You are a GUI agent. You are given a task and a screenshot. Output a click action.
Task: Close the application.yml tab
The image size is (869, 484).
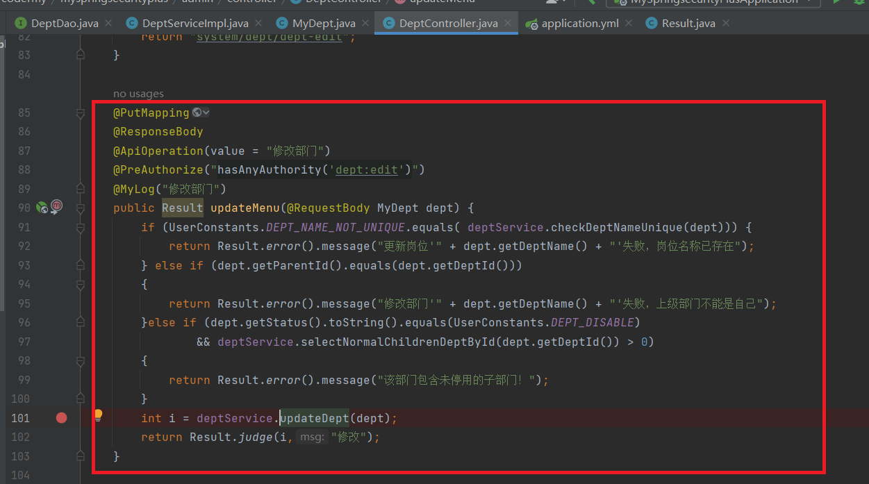pos(629,24)
